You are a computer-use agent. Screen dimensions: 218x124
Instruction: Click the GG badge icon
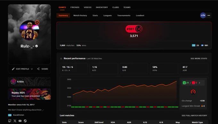click(x=13, y=82)
